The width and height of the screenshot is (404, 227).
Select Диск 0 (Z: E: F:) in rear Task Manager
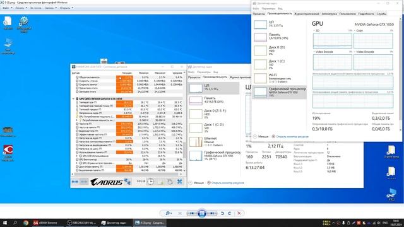point(214,114)
